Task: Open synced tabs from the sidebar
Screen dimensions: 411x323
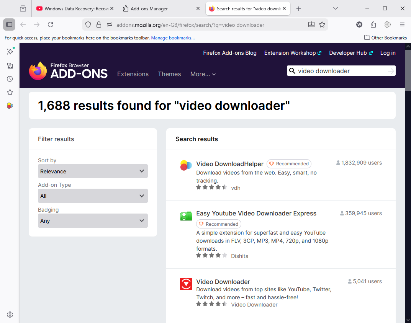Action: (10, 65)
